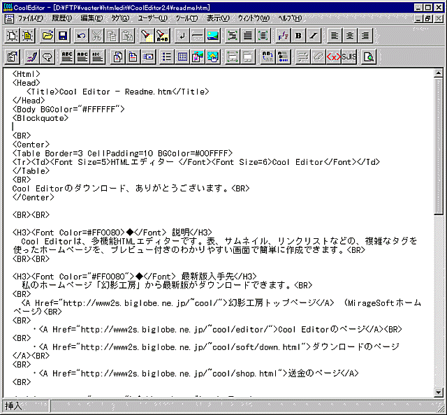Click the plain flashlight find icon
Viewport: 447px width, 415px height.
(x=147, y=36)
